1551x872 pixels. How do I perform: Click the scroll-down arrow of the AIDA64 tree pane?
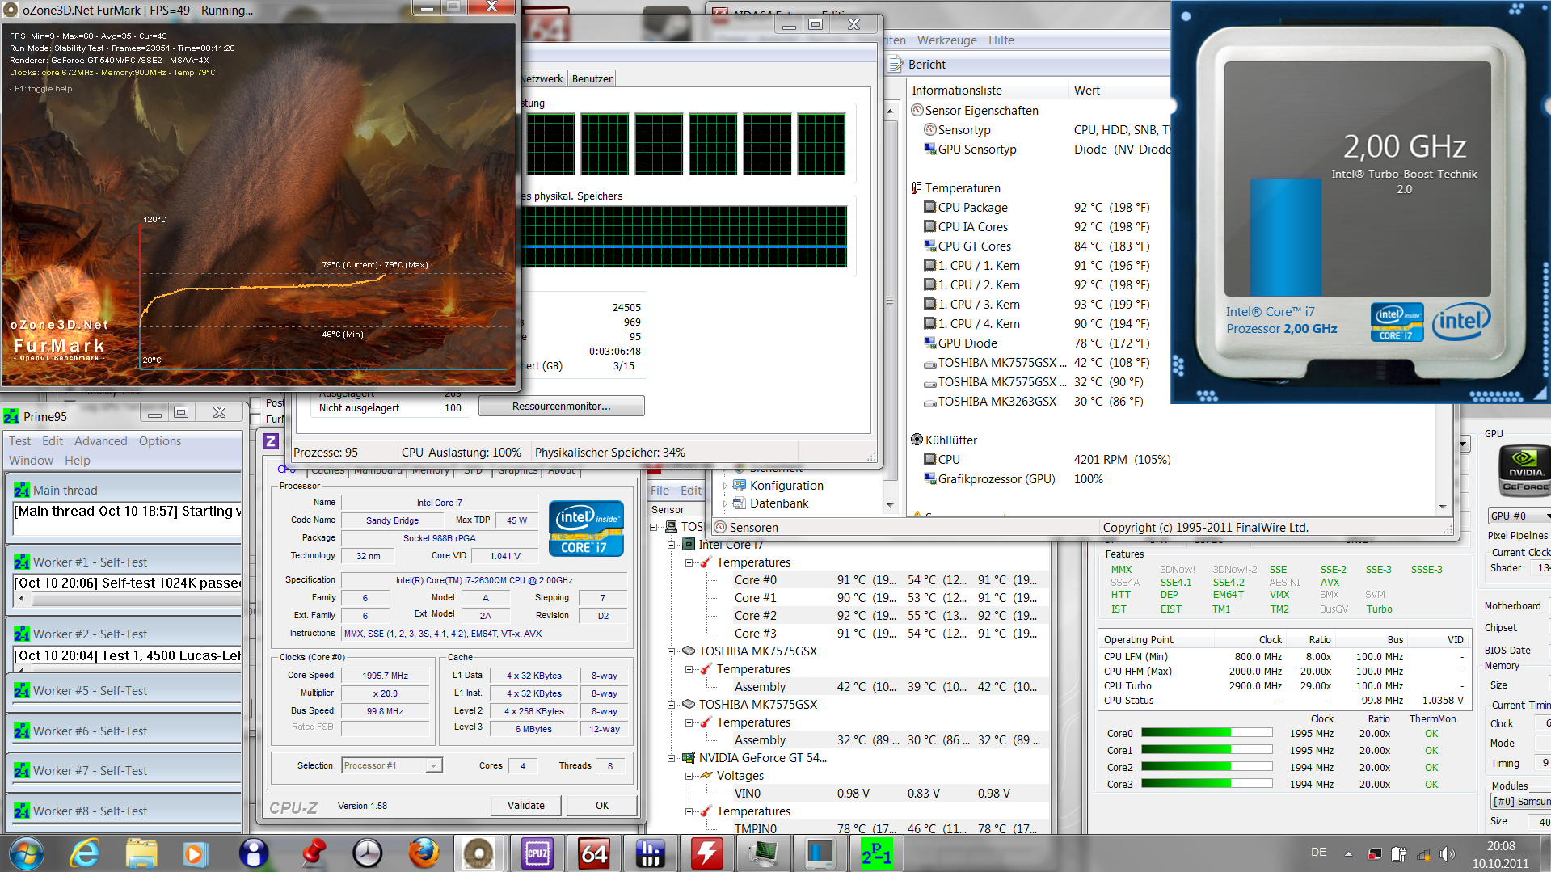pyautogui.click(x=890, y=506)
